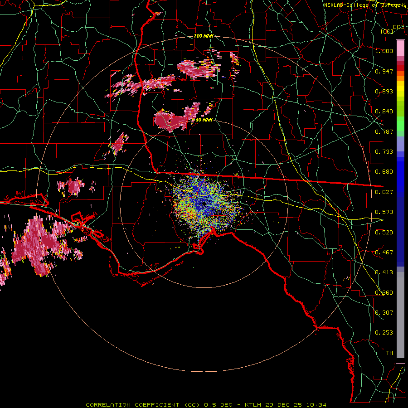The image size is (408, 408).
Task: Click the 0.947 scale value
Action: [x=384, y=71]
